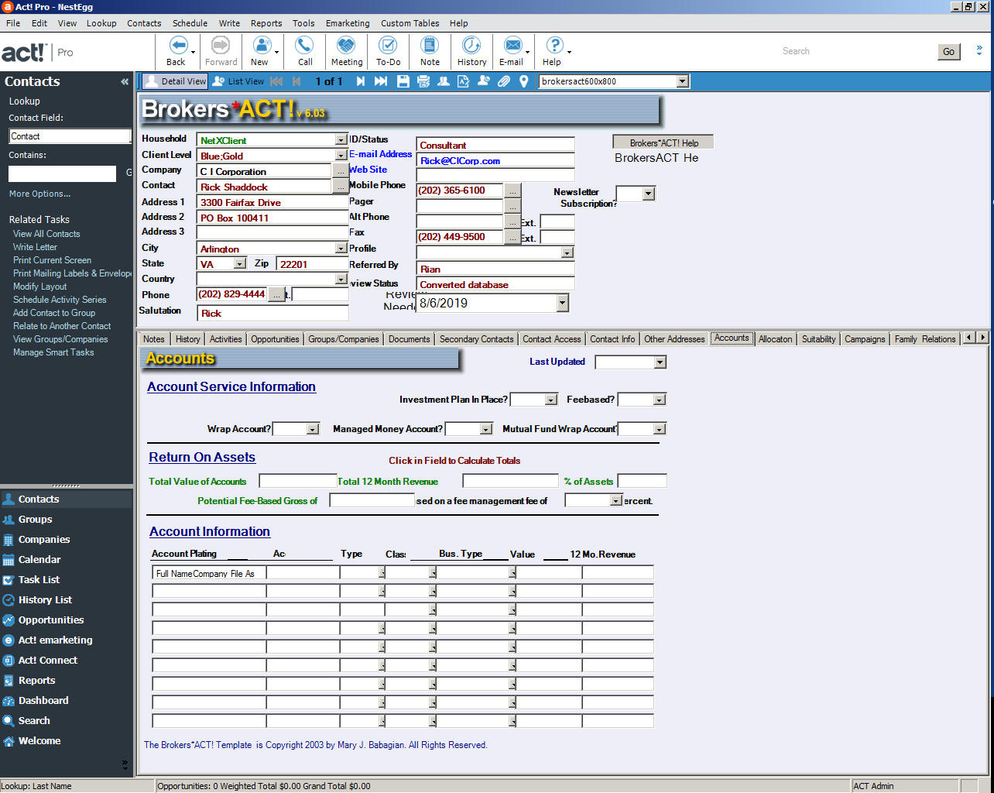Click the More Options link
Viewport: 994px width, 793px height.
tap(39, 194)
